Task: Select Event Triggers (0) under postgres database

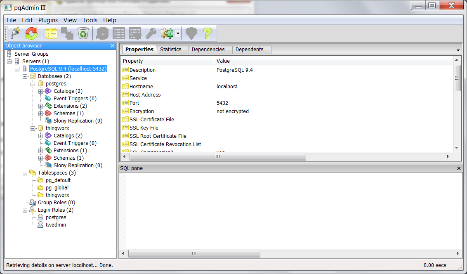Action: [x=75, y=99]
